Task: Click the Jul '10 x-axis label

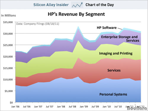Action: point(118,107)
